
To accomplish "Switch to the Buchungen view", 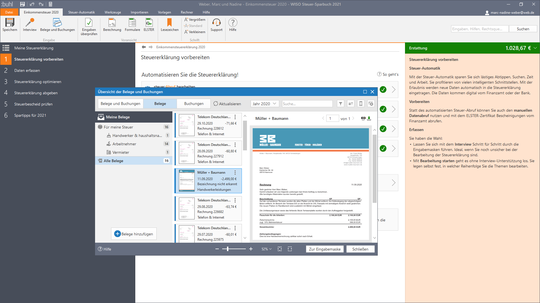I will (x=194, y=104).
